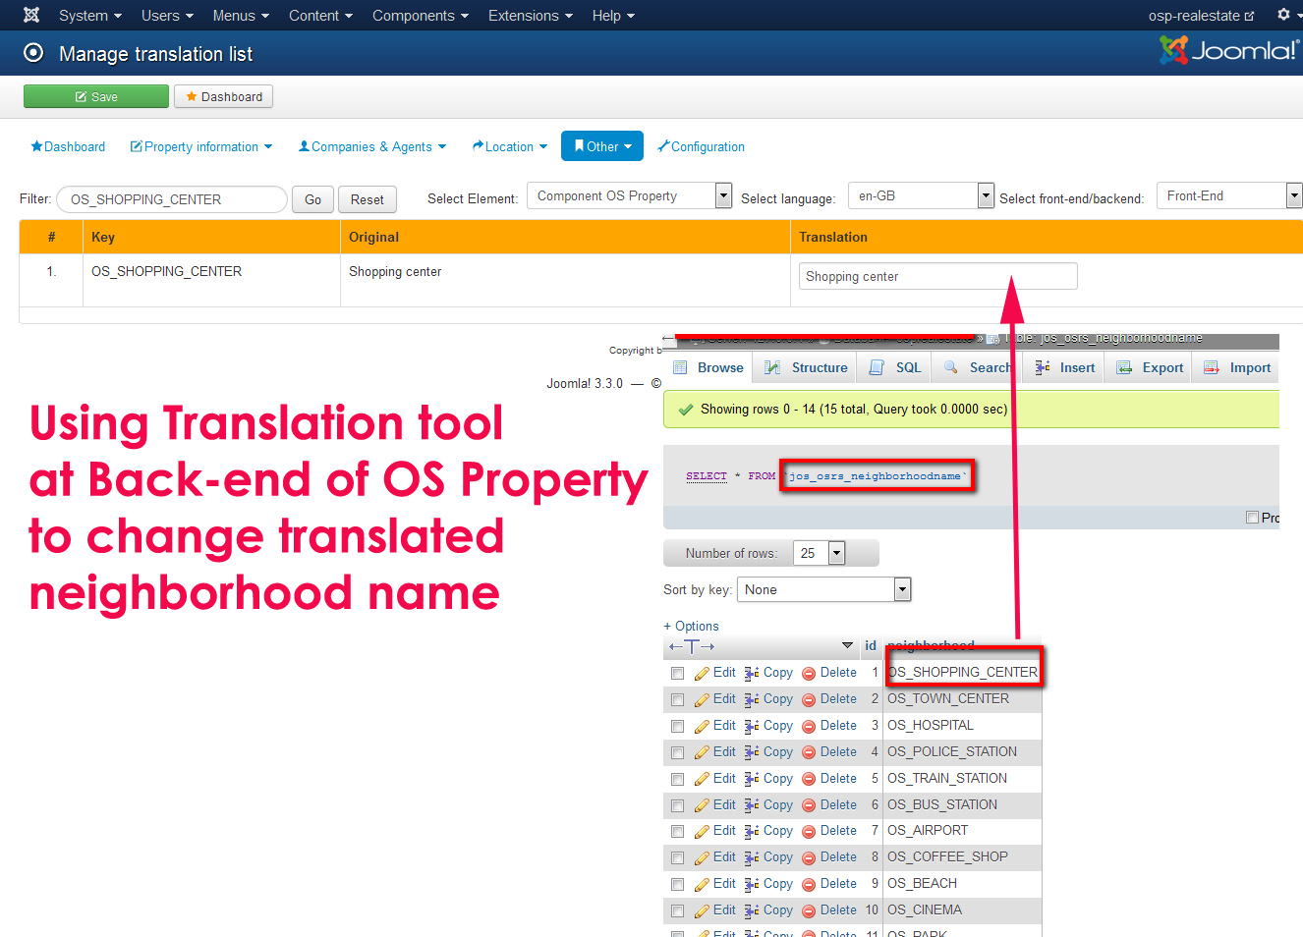1303x937 pixels.
Task: Open the osp-realestate site link
Action: point(1201,16)
